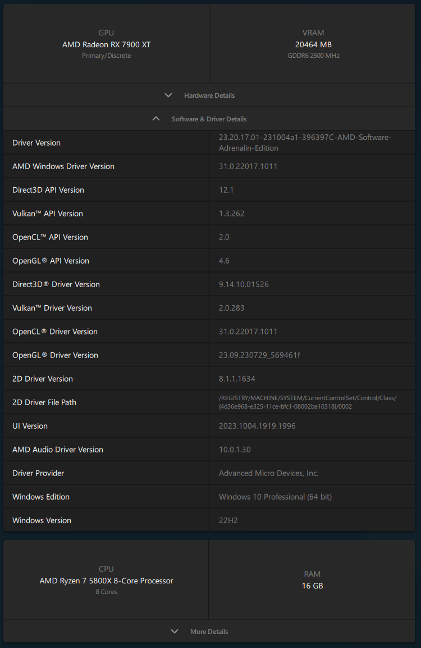Click the AMD Audio Driver Version row
Screen dimensions: 421x648
click(209, 450)
